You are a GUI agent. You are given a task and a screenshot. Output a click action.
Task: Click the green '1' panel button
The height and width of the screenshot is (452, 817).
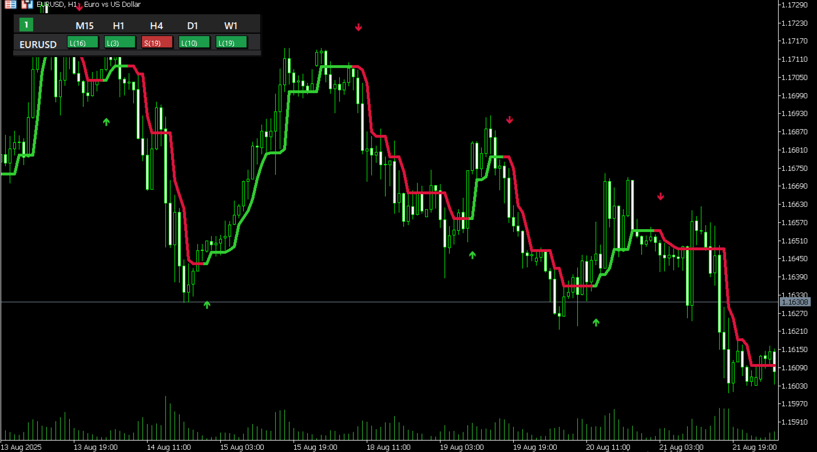26,25
